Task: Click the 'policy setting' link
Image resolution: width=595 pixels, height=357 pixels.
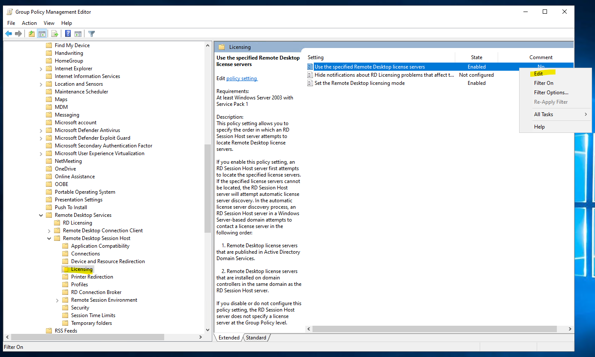Action: pyautogui.click(x=242, y=78)
